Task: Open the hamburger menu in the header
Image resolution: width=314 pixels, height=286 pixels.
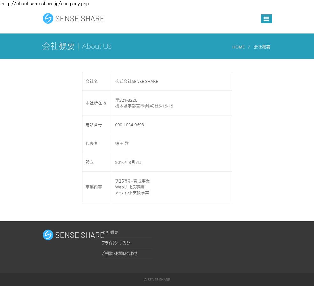Action: (266, 19)
